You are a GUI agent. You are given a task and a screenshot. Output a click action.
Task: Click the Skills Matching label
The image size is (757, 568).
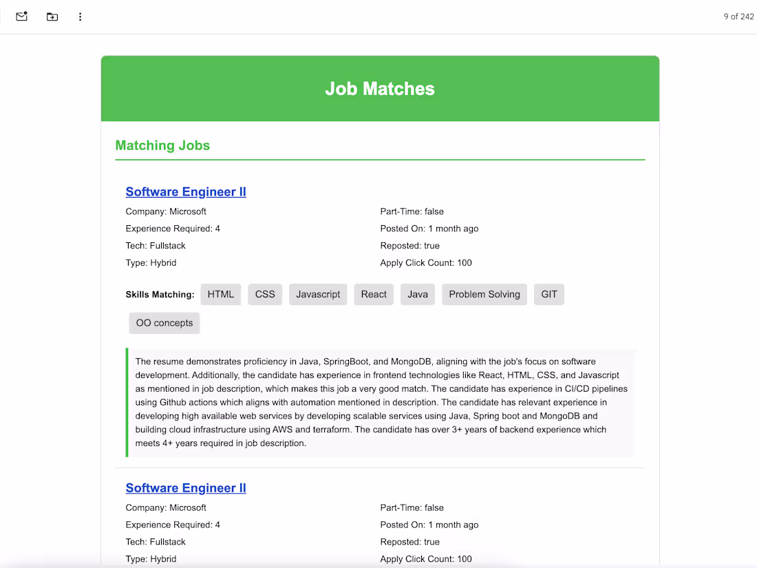click(x=160, y=295)
